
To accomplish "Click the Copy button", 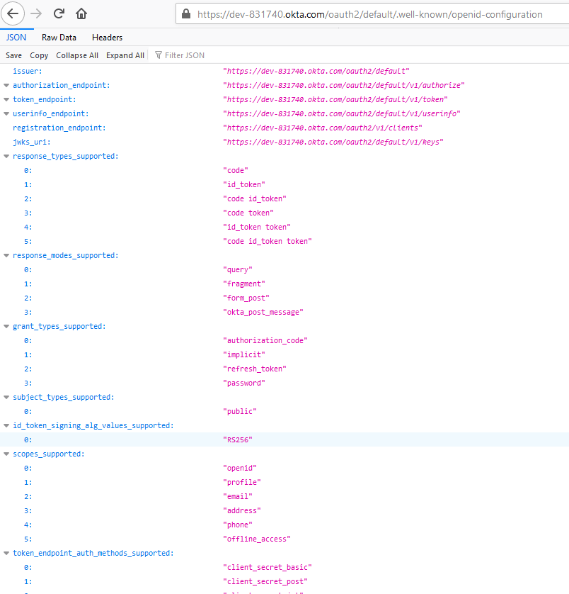I will point(39,55).
